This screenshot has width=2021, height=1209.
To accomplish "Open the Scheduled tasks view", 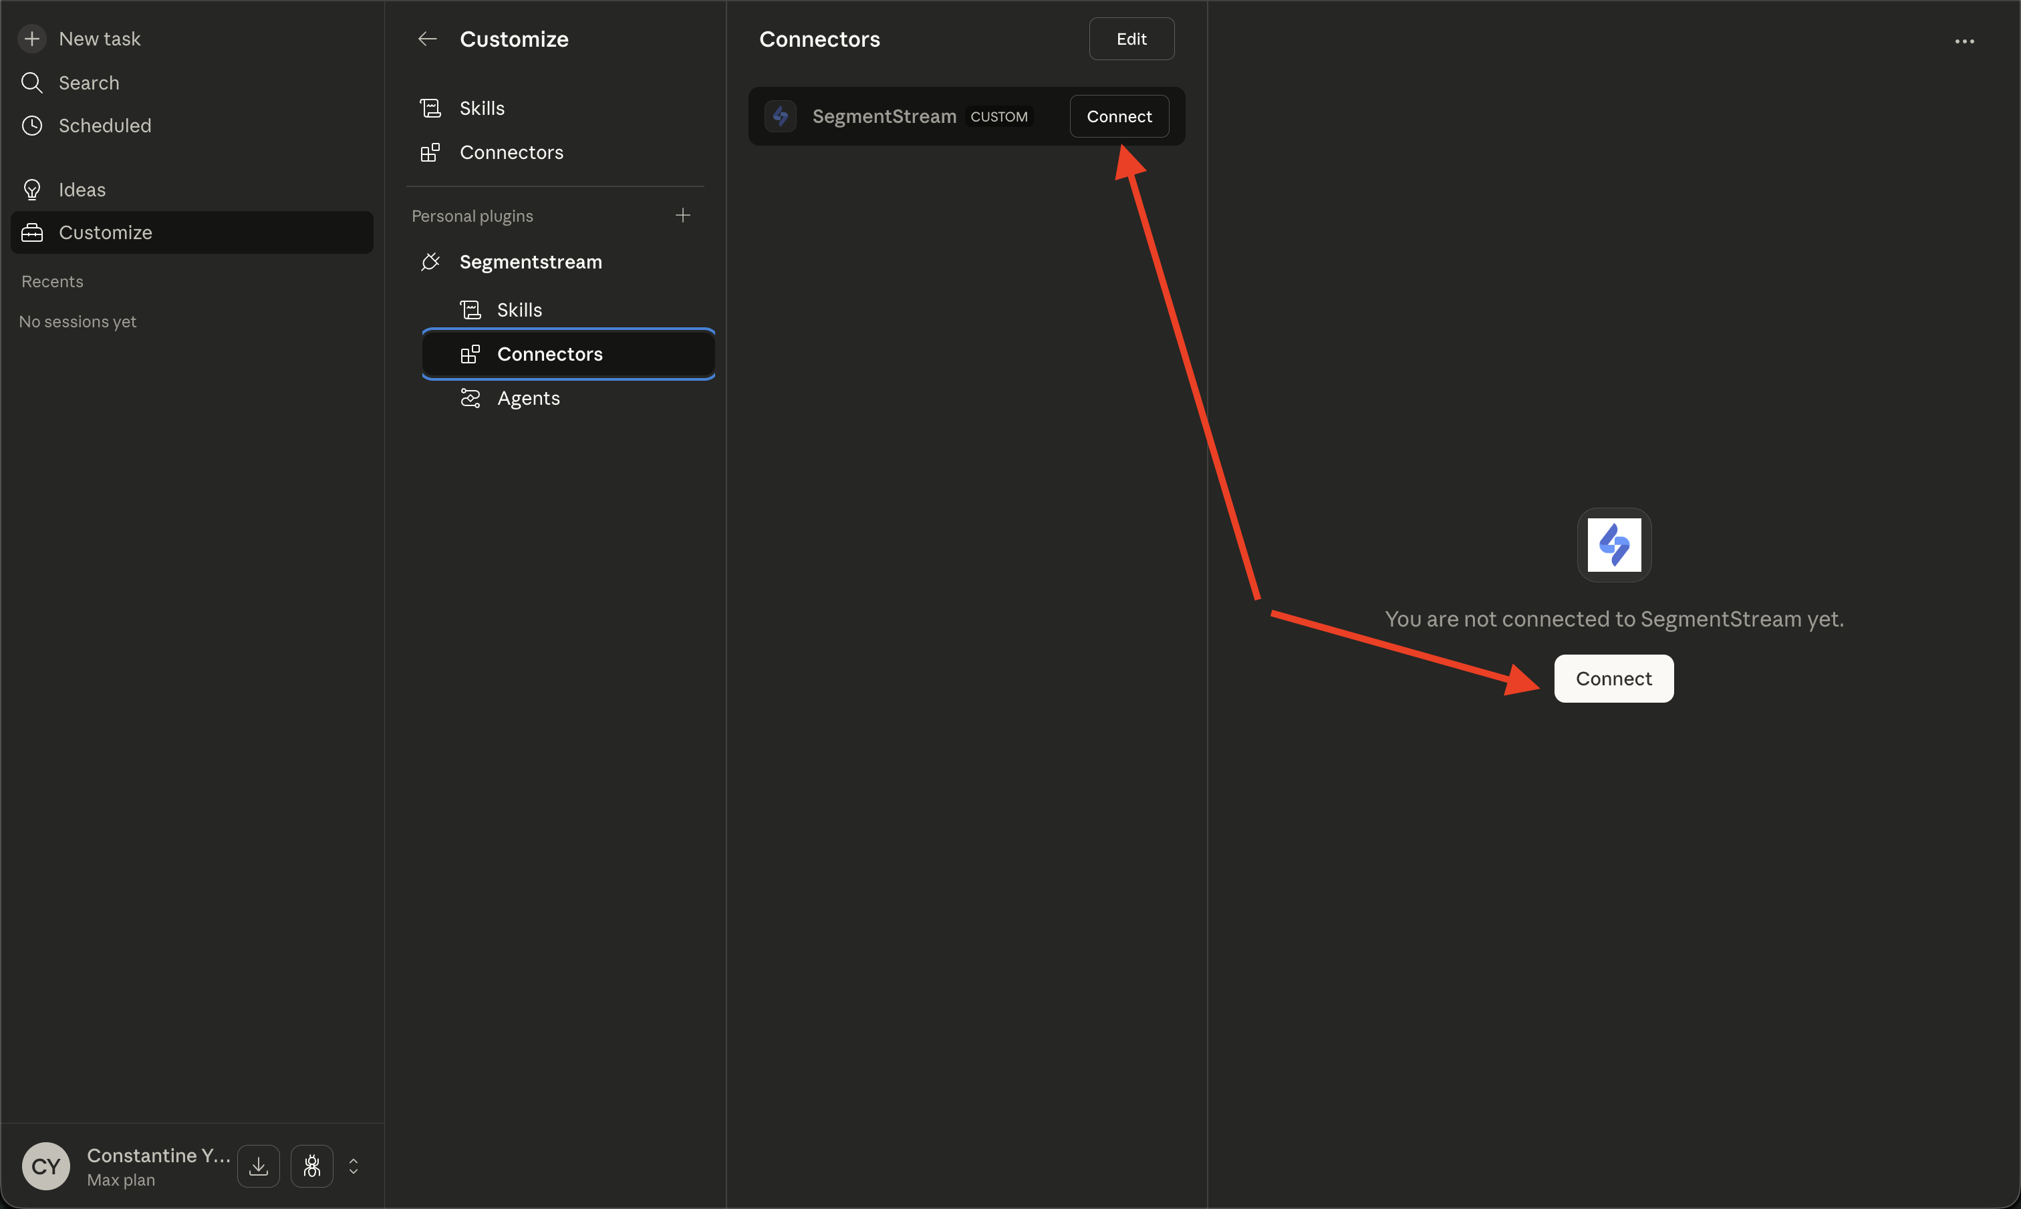I will (104, 126).
